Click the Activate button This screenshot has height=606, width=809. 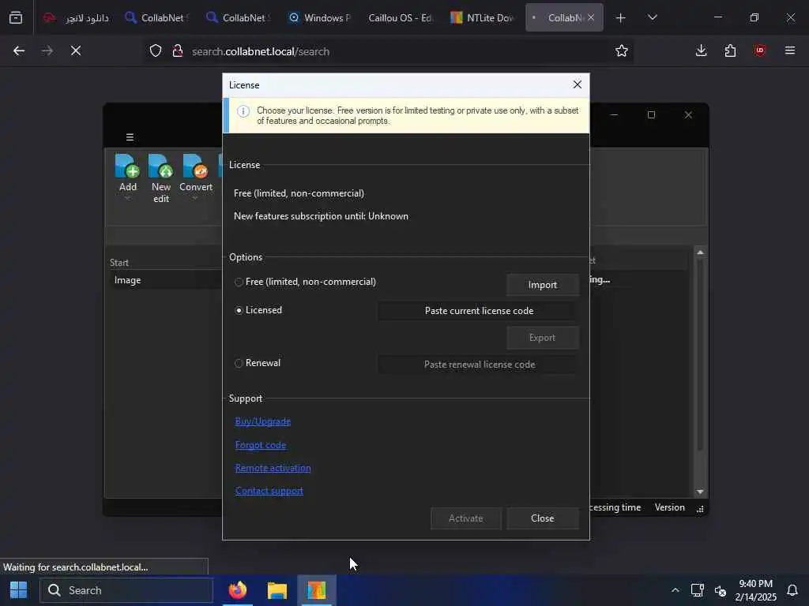(x=466, y=518)
